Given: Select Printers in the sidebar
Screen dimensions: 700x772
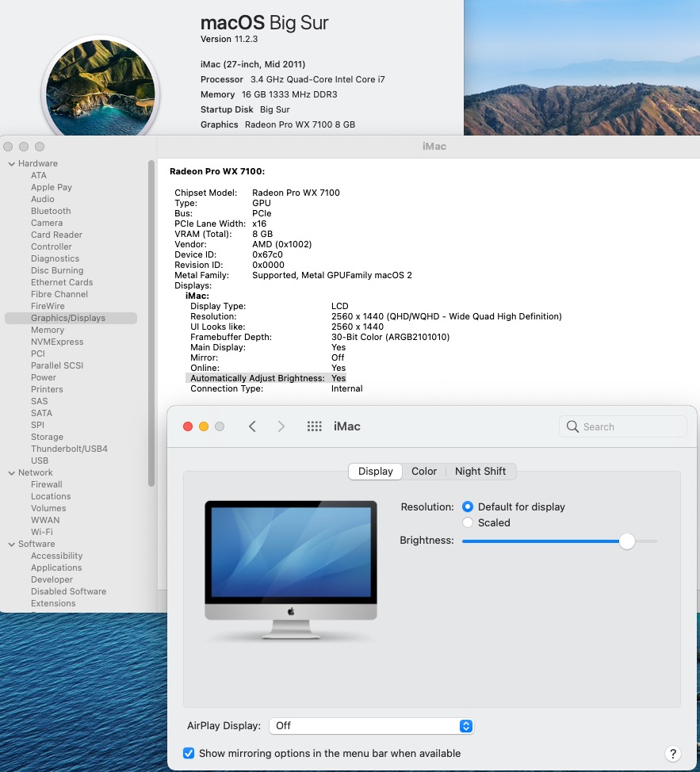Looking at the screenshot, I should point(47,389).
